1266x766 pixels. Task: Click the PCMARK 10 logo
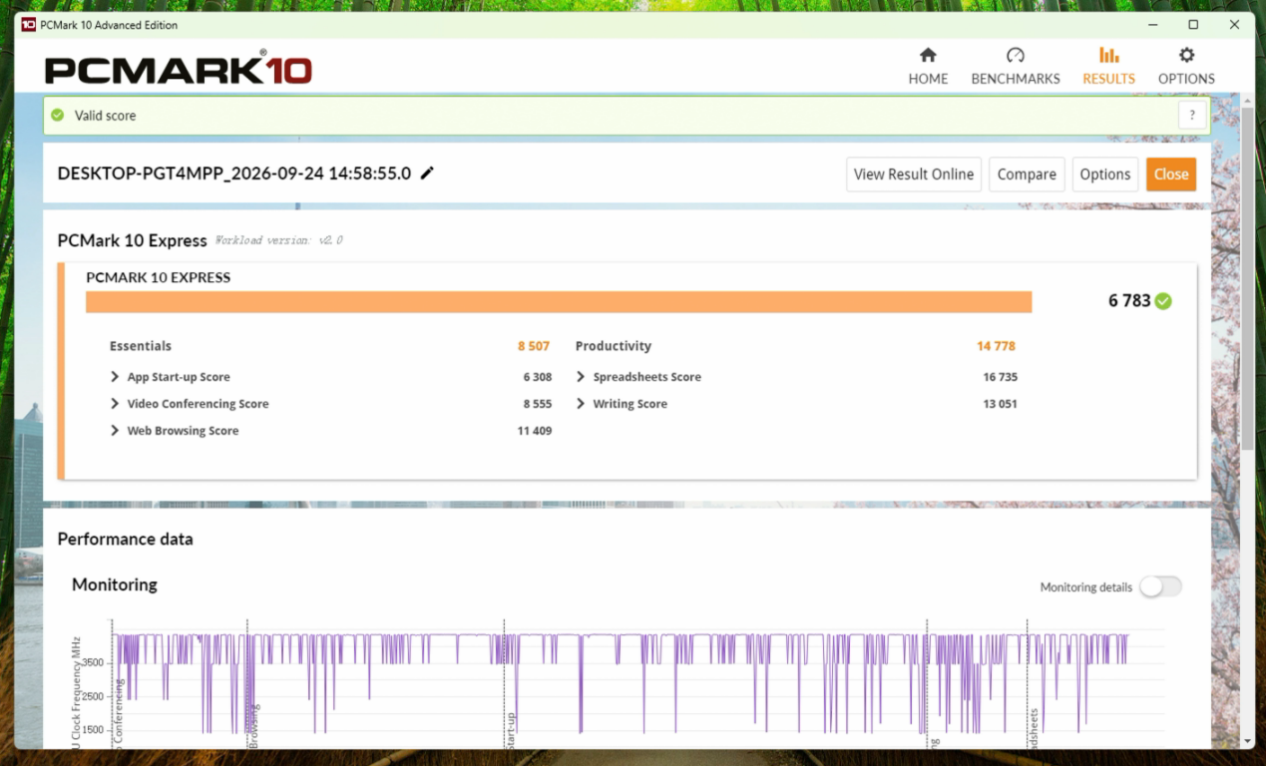point(179,68)
